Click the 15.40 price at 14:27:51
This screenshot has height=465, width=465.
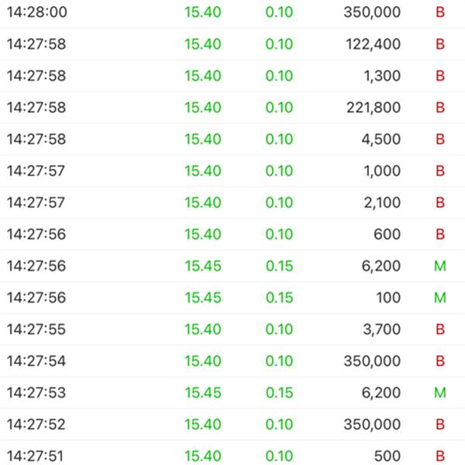[203, 456]
